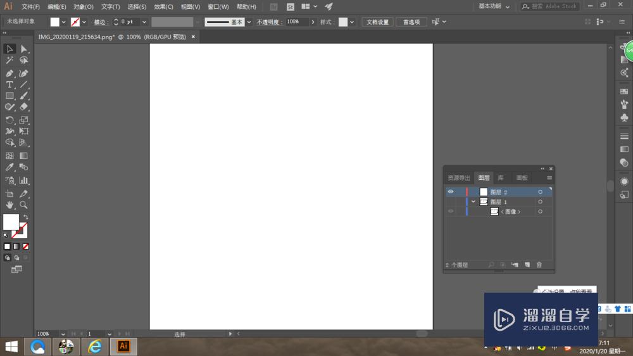Collapse the 图层 1 layer tree

point(473,202)
